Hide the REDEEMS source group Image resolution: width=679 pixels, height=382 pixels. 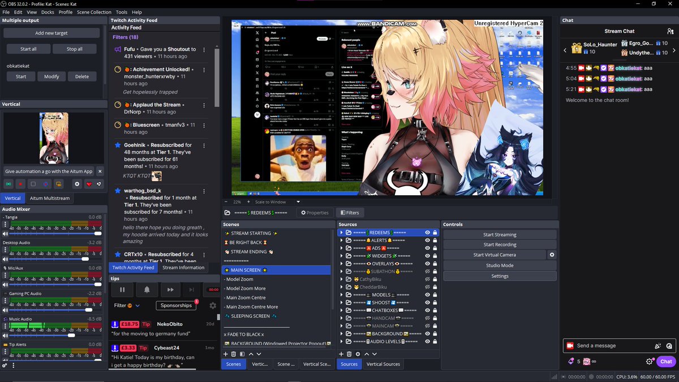tap(428, 233)
